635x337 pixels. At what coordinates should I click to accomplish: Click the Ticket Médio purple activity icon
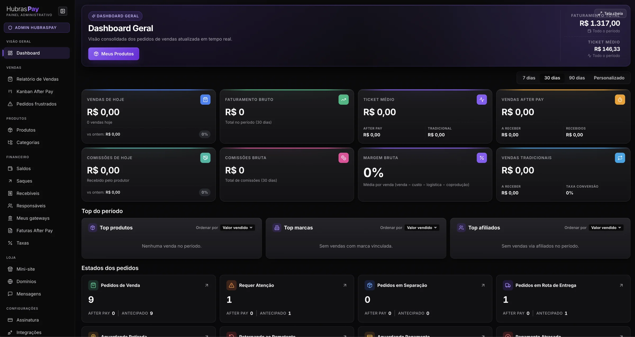[482, 100]
